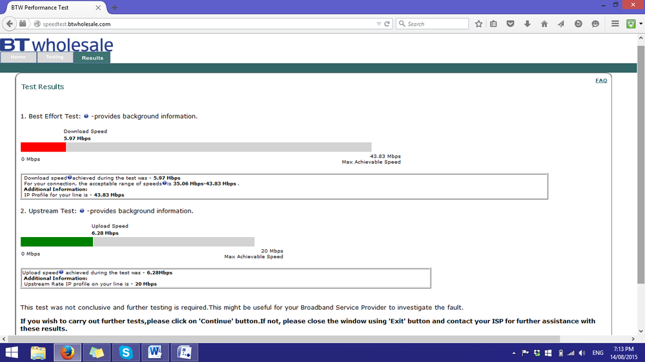Open Sticky Notes from taskbar
645x362 pixels.
[96, 352]
